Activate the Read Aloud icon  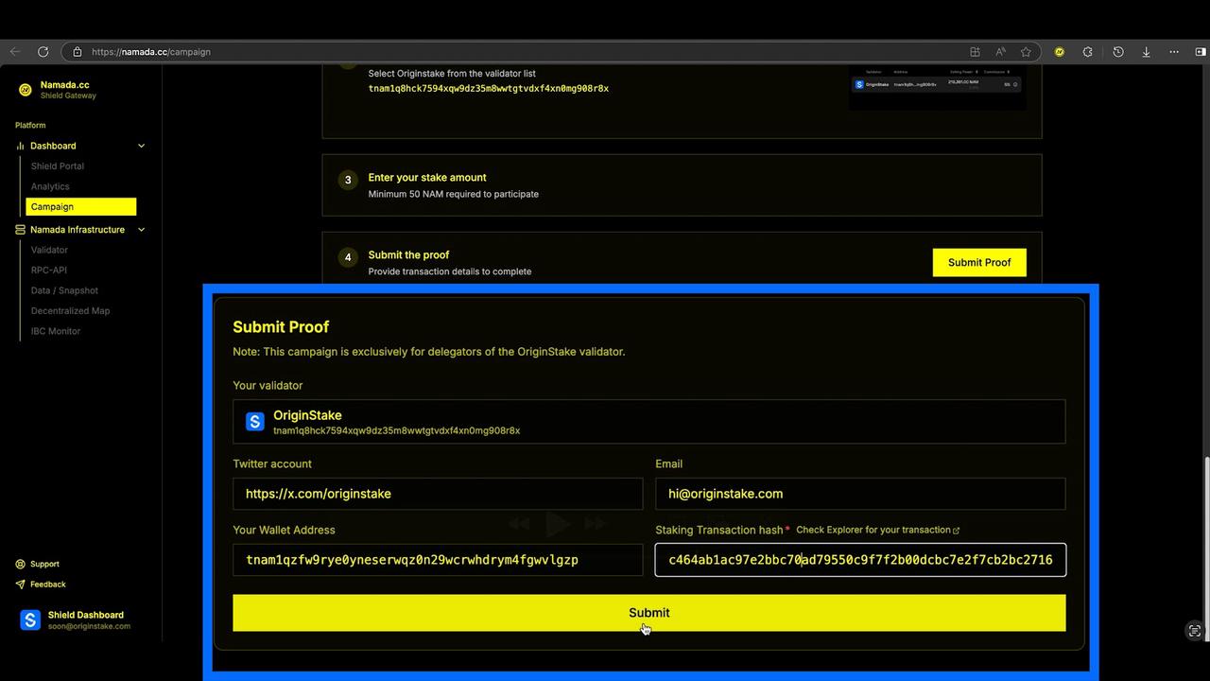click(1000, 52)
